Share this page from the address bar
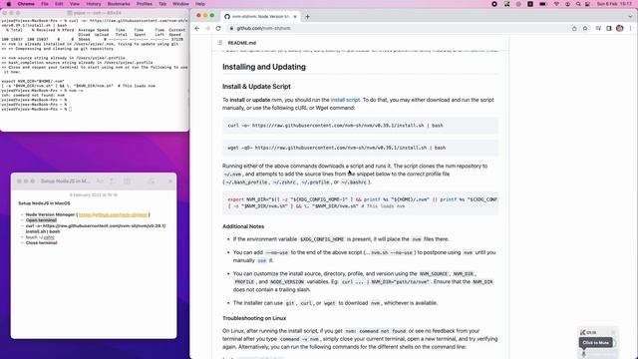 tap(574, 29)
